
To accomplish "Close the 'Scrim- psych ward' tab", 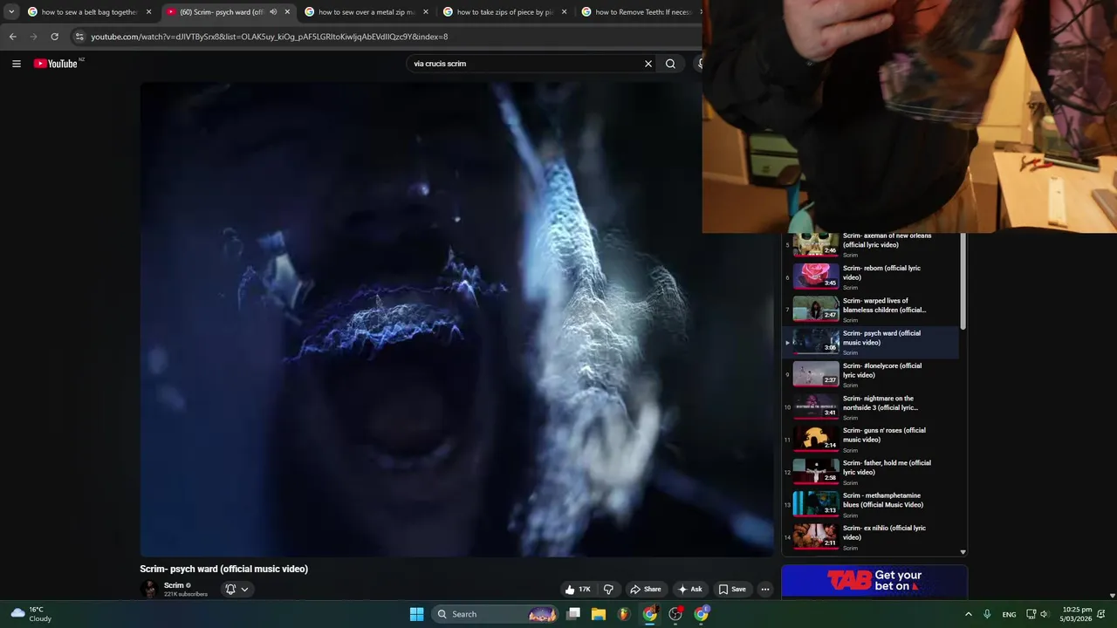I will (287, 12).
